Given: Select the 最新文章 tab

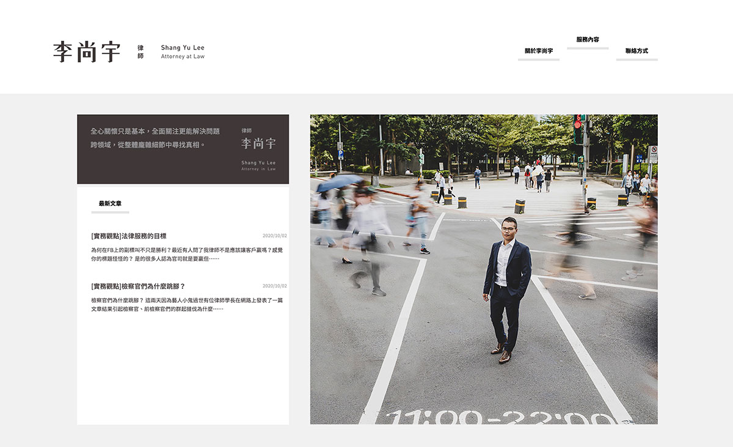Looking at the screenshot, I should (x=110, y=203).
